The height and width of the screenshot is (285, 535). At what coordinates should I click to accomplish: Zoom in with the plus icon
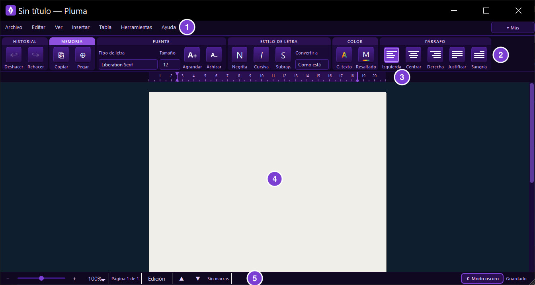pos(74,279)
